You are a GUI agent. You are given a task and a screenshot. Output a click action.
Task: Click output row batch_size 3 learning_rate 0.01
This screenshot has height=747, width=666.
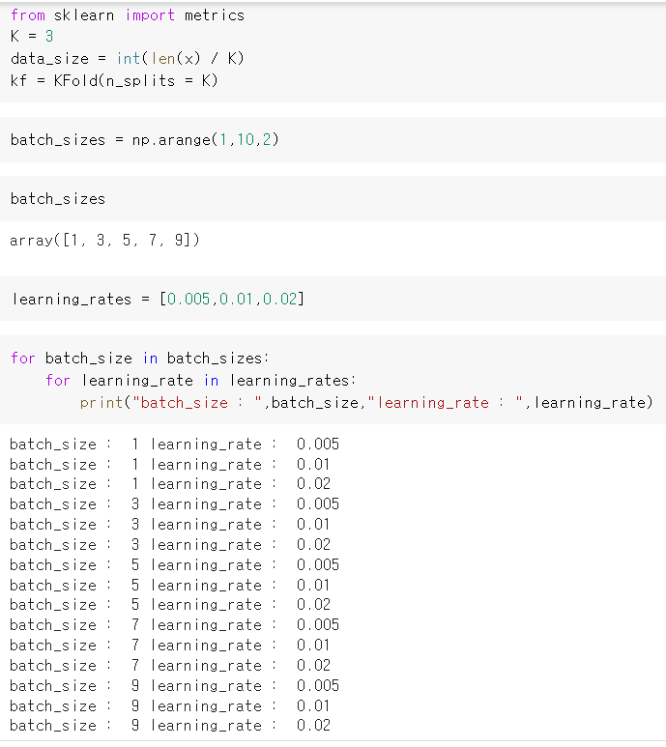169,525
